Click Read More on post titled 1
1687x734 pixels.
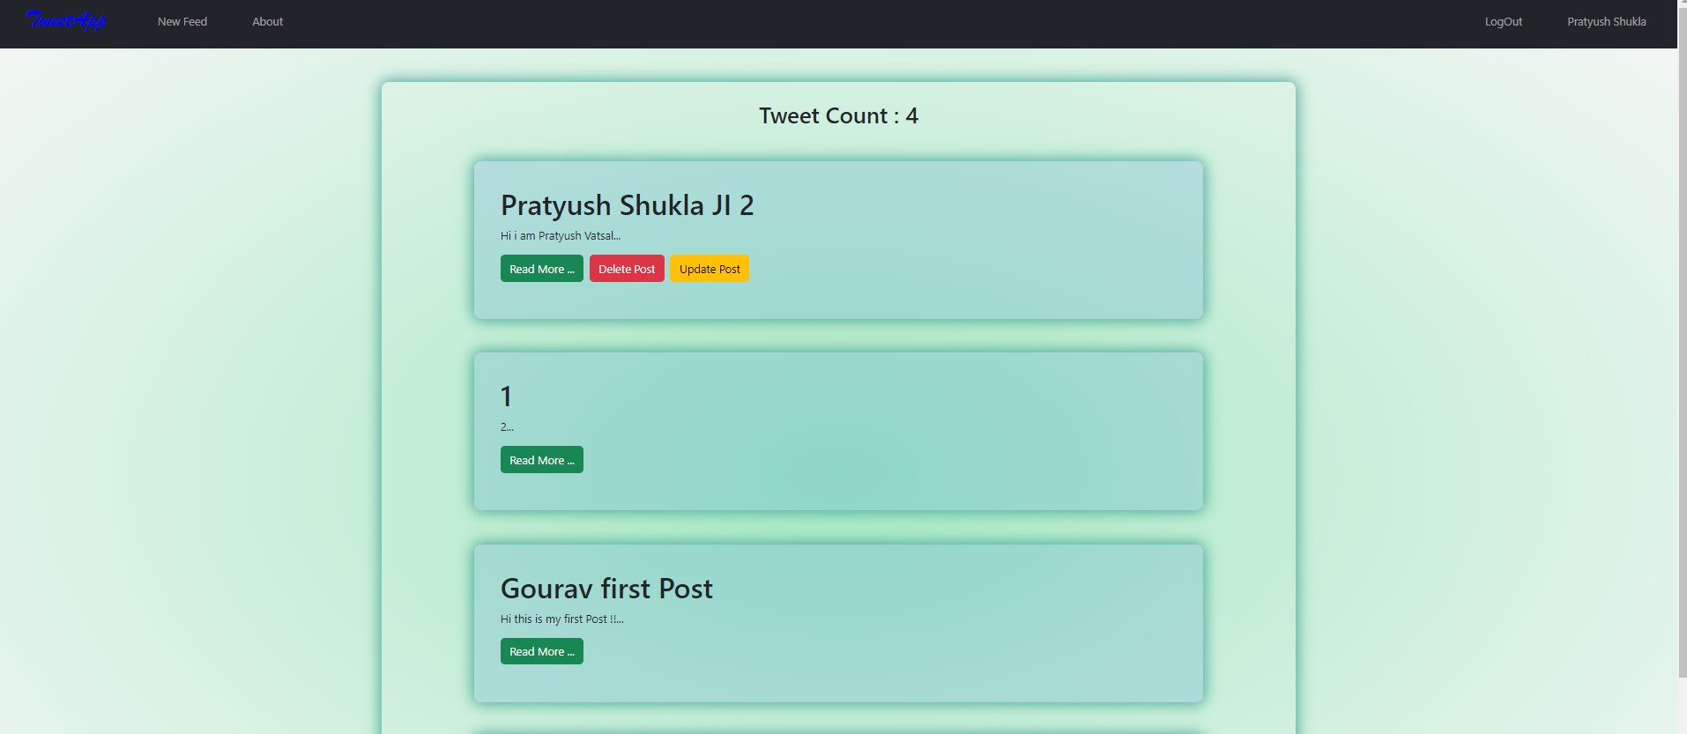(541, 459)
